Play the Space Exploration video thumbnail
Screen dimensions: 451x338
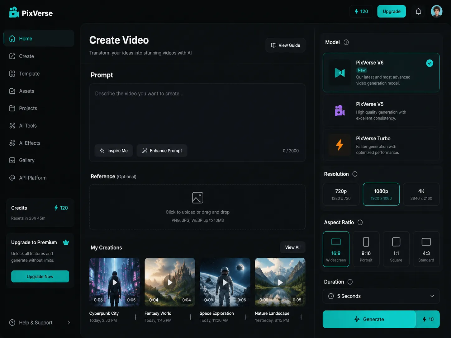[x=225, y=282]
